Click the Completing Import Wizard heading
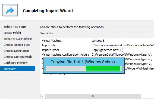 point(48,11)
